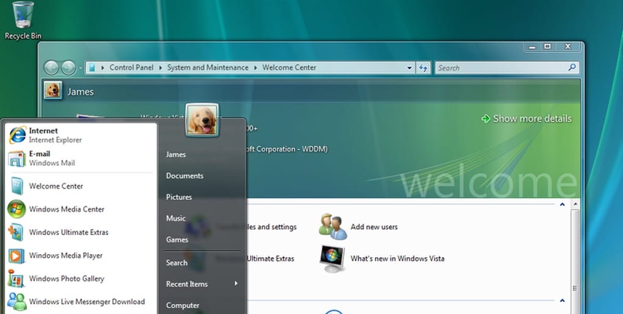This screenshot has height=314, width=623.
Task: Open the recent pages dropdown next to Forward
Action: (x=81, y=68)
